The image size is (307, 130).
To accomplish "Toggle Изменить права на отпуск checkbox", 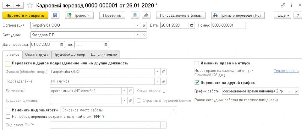I will coord(197,63).
